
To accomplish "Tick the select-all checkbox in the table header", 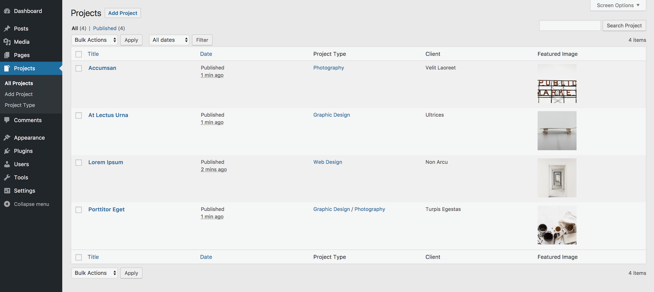I will pos(79,54).
